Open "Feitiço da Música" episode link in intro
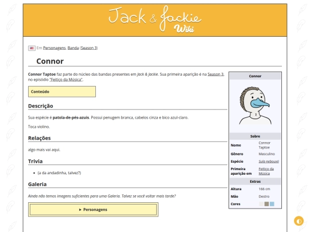The height and width of the screenshot is (232, 310). (66, 80)
